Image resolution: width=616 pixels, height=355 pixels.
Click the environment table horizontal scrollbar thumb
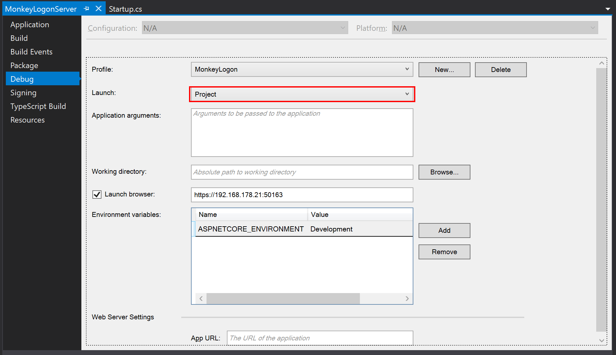283,299
